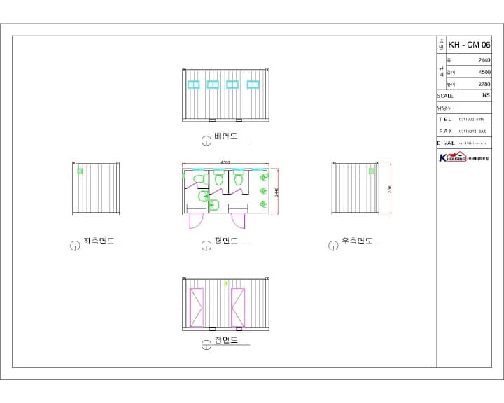Viewport: 504px width, 403px height.
Task: Click the left magenta door in front view
Action: pyautogui.click(x=197, y=307)
